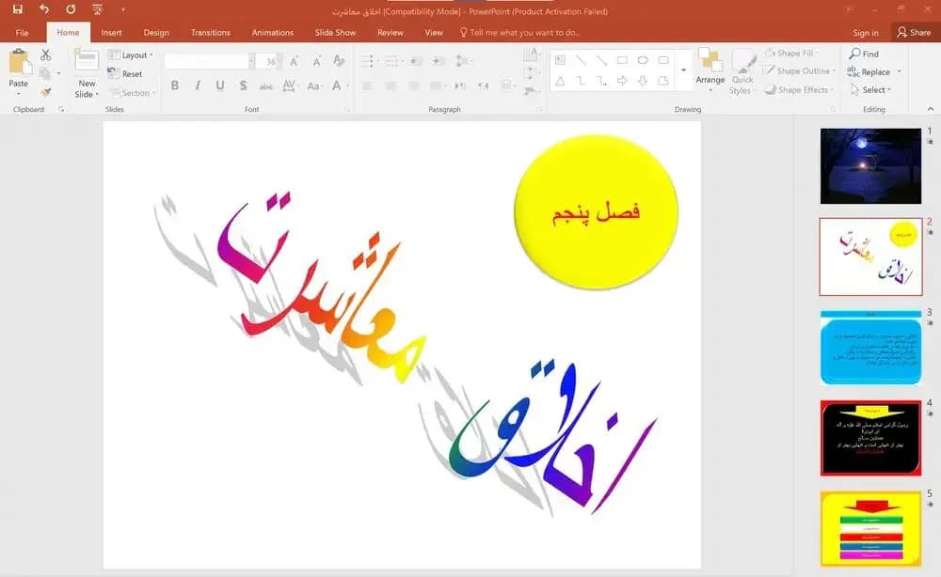The height and width of the screenshot is (577, 941).
Task: Select the Right Arrow shape
Action: (622, 80)
